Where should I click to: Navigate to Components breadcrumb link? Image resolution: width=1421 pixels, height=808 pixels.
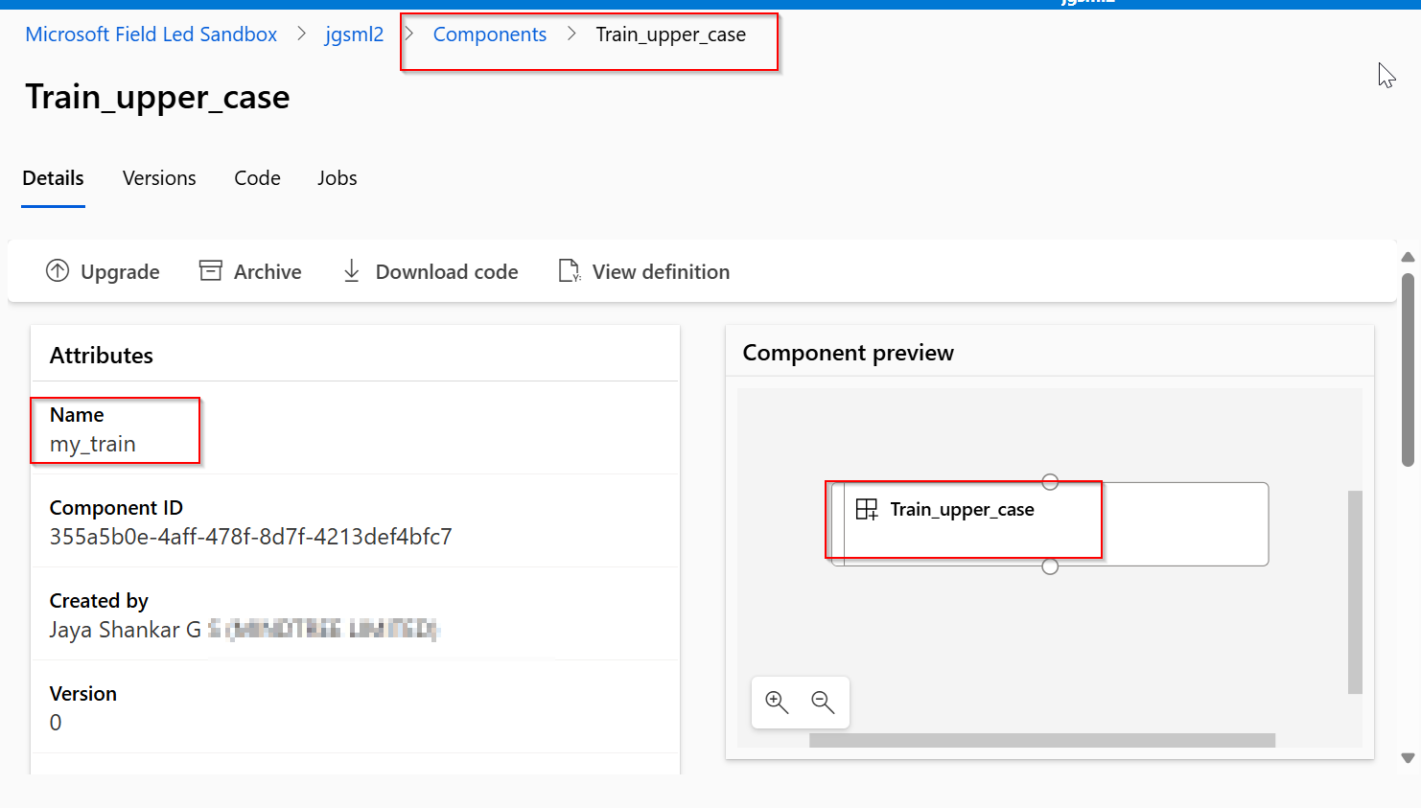490,35
